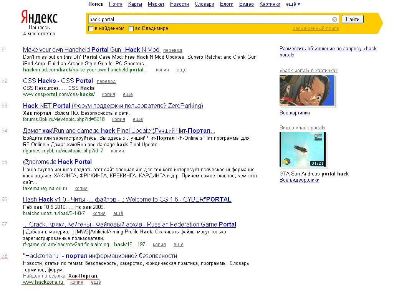
Task: Expand 'ещё' for the bratcho.ucoz.ru result
Action: pyautogui.click(x=118, y=213)
